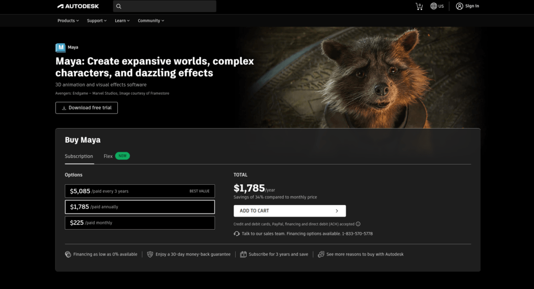Click the search magnifier icon
Image resolution: width=534 pixels, height=289 pixels.
click(x=118, y=6)
